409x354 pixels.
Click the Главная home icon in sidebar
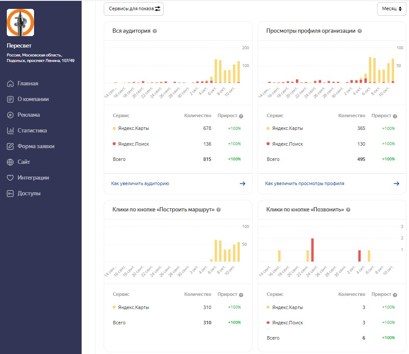click(11, 84)
